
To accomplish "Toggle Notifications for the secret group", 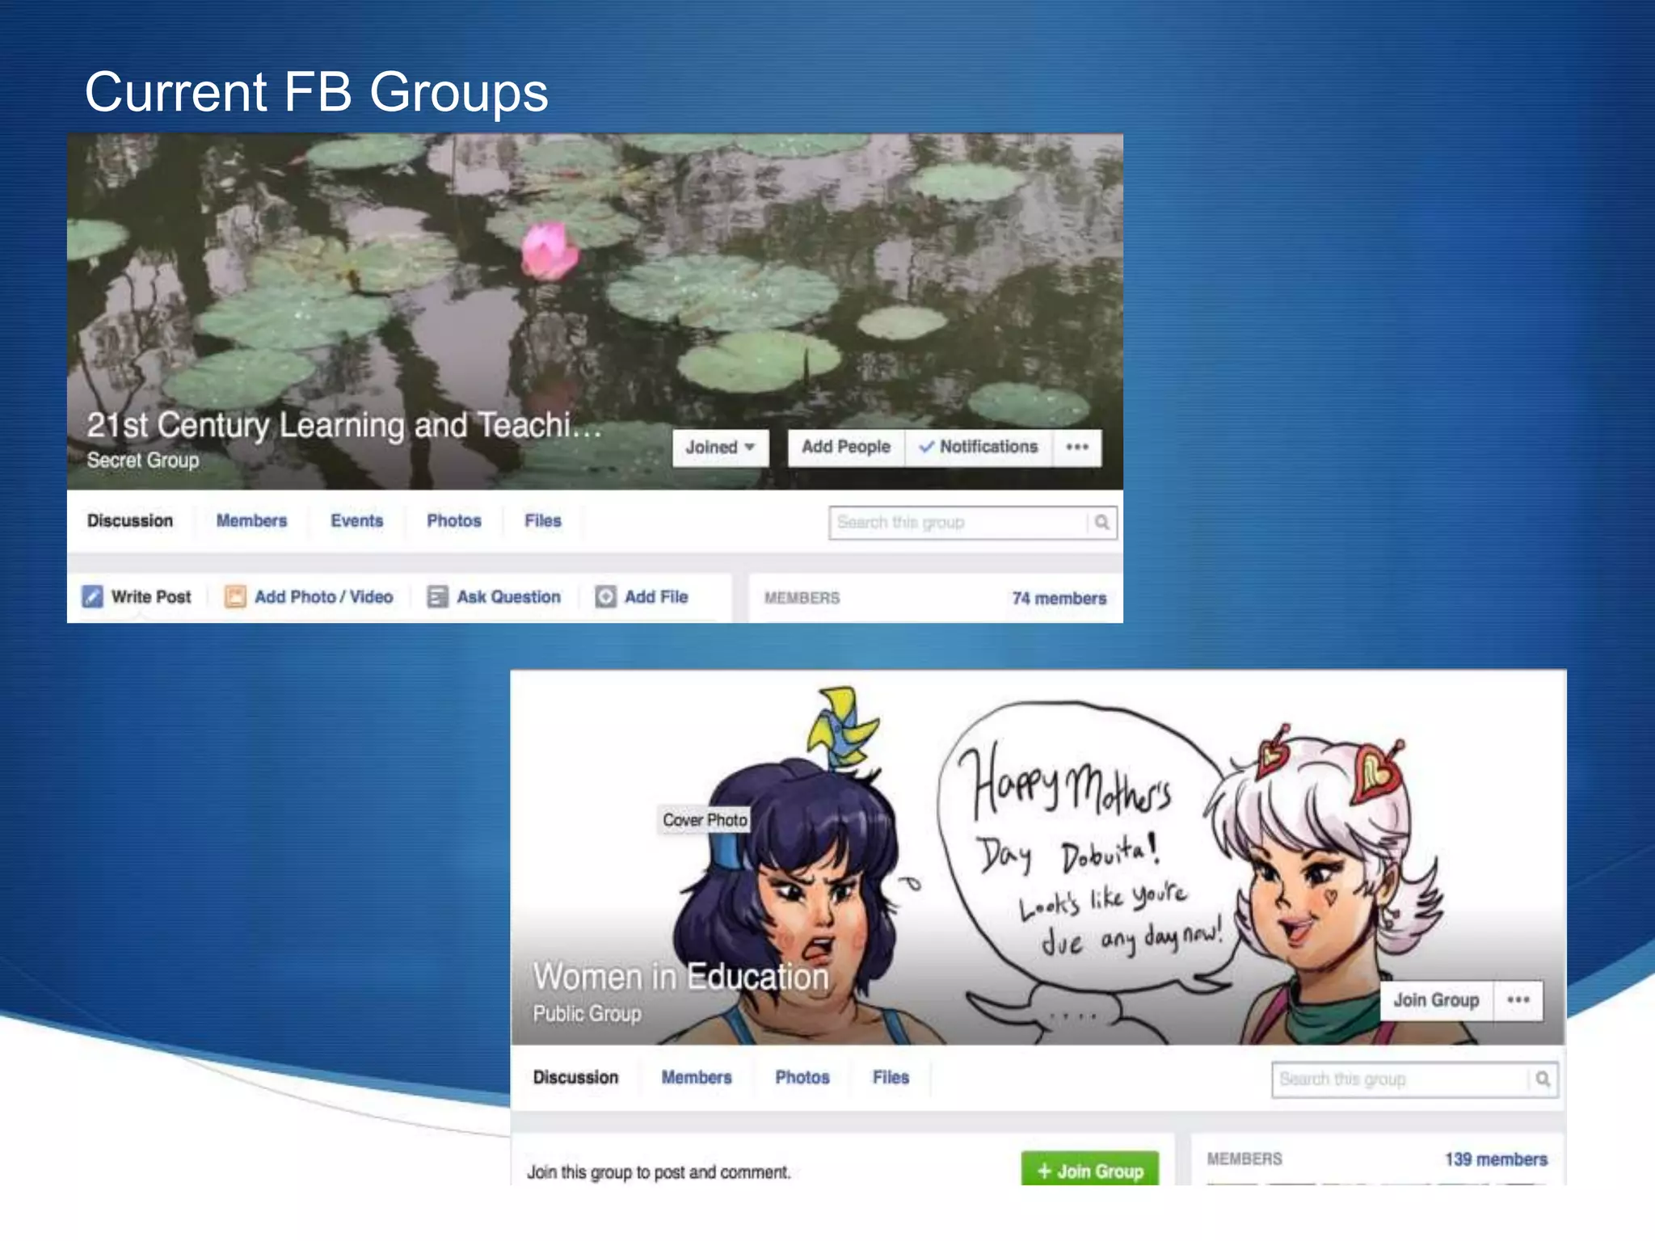I will (979, 447).
